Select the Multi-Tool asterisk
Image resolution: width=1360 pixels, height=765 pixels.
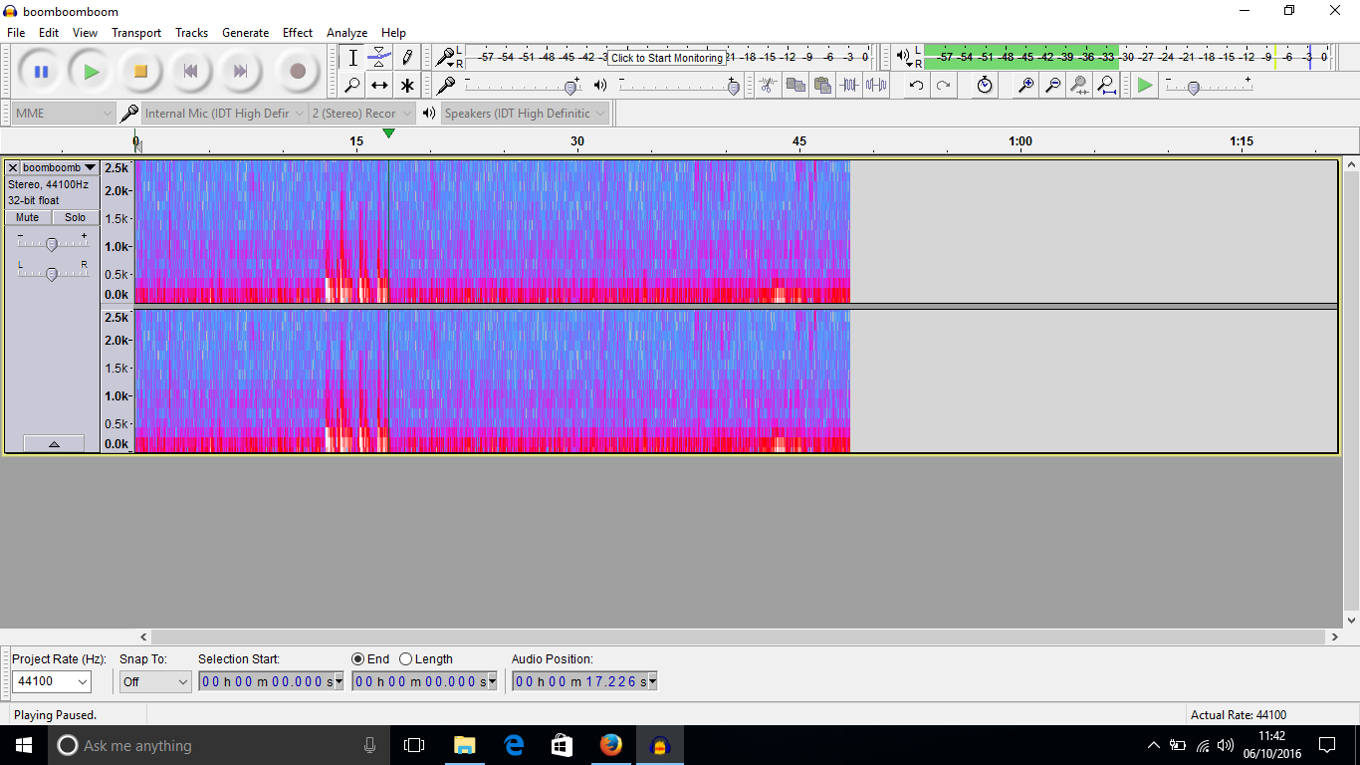point(406,85)
